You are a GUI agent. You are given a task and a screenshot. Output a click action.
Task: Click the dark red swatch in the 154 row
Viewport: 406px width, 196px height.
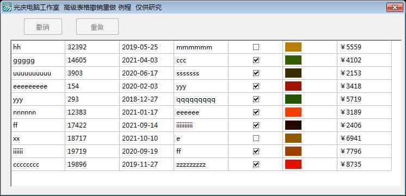pyautogui.click(x=293, y=86)
